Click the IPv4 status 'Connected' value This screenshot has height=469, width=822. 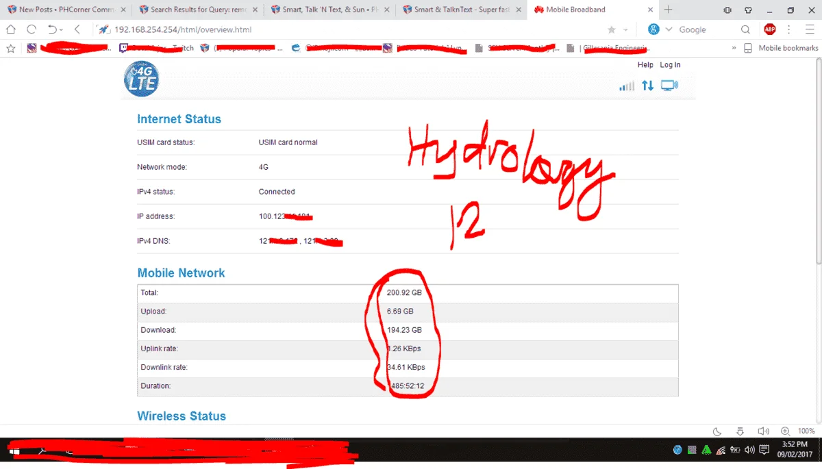[x=277, y=192]
